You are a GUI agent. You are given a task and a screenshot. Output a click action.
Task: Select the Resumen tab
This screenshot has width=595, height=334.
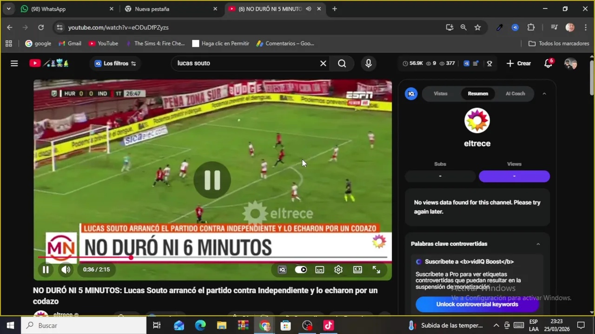click(x=478, y=94)
